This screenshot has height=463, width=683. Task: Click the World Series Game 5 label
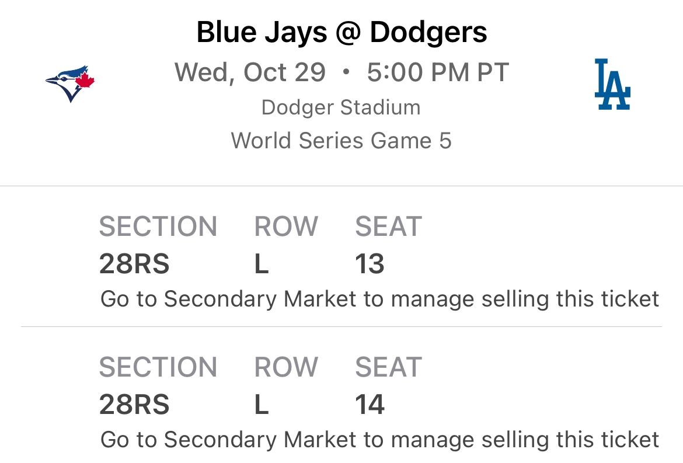(x=341, y=140)
